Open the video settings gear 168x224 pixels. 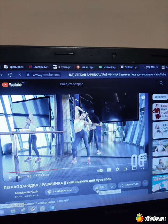click(x=117, y=169)
